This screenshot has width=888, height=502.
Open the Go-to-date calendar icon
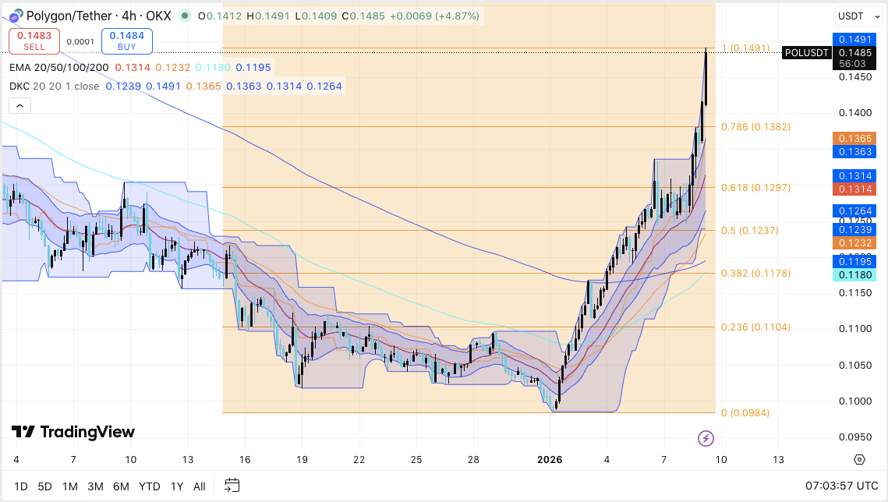point(231,486)
